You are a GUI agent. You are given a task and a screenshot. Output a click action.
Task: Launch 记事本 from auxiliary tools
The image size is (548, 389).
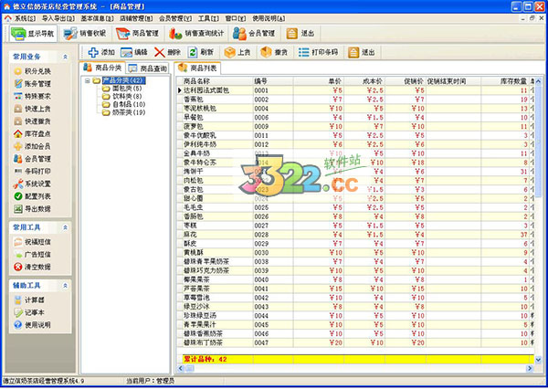pos(29,312)
